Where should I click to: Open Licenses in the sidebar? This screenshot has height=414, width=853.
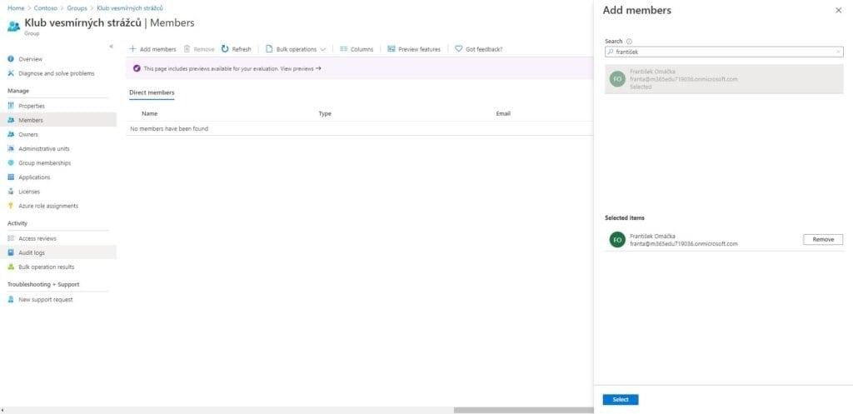coord(29,192)
